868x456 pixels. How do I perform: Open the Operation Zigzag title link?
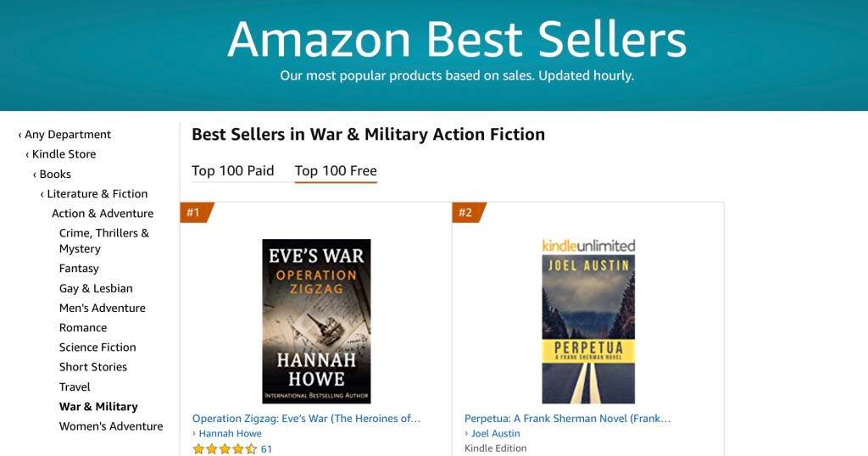[307, 419]
